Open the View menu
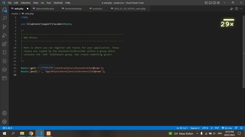 [x=36, y=3]
